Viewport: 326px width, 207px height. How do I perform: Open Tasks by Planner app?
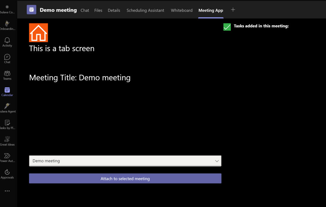[7, 124]
